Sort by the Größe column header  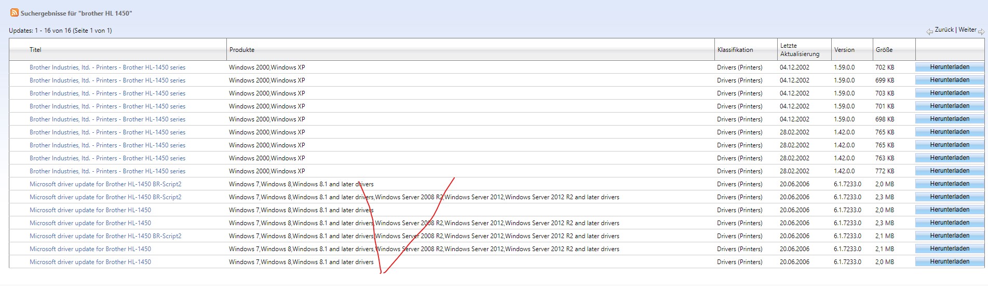(x=884, y=50)
